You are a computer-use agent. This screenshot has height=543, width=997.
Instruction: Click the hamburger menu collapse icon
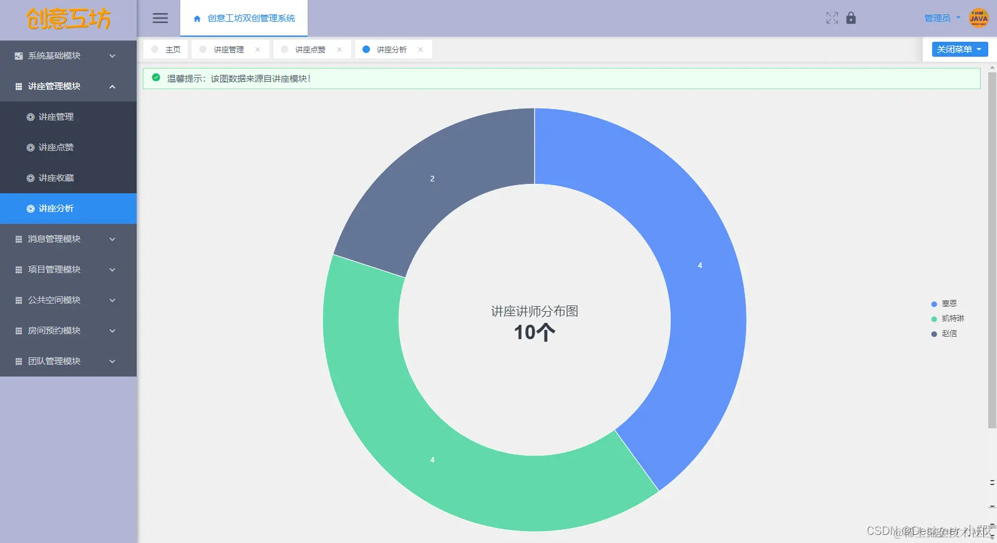tap(160, 18)
